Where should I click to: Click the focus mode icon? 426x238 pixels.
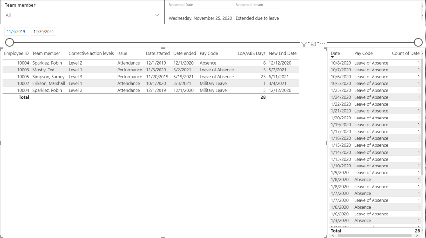(313, 44)
